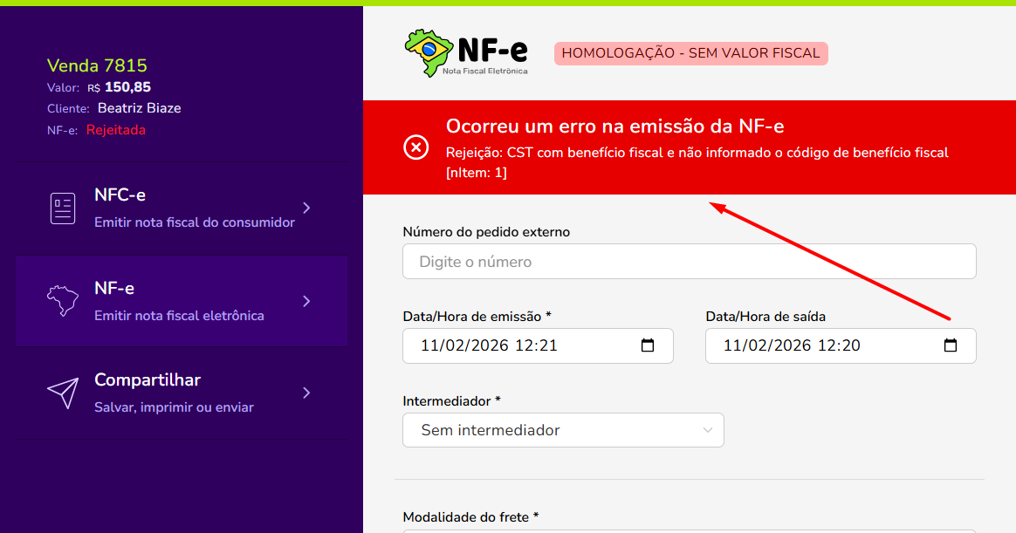Open the Intermediador dropdown

(x=563, y=430)
